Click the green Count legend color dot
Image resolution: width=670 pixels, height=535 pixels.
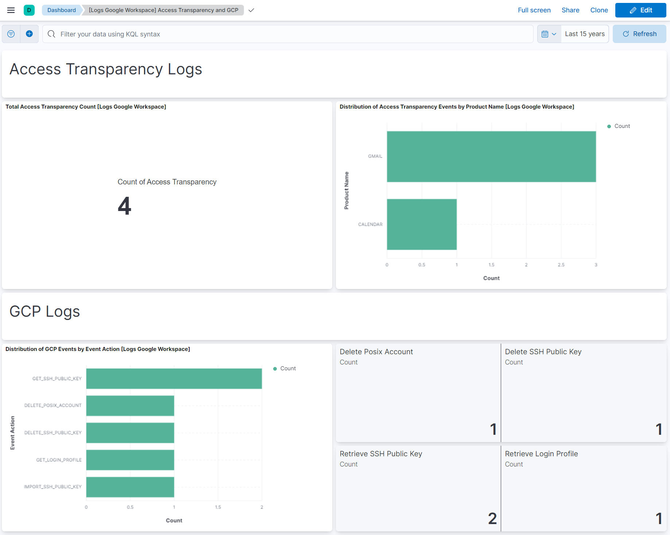(x=608, y=126)
